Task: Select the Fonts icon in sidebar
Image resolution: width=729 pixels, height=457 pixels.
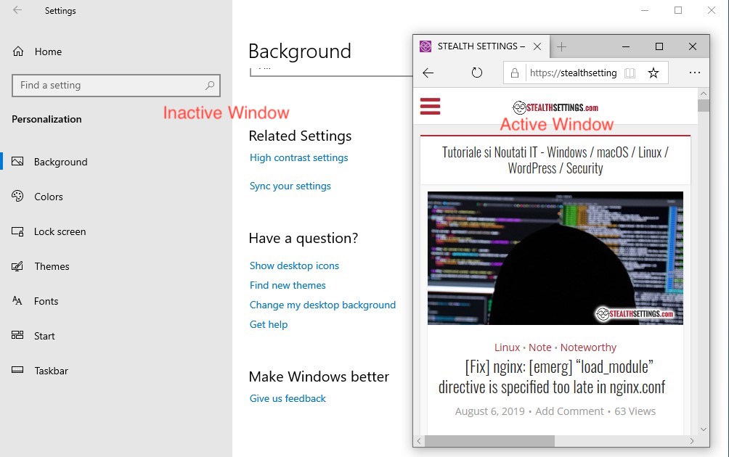Action: pos(17,300)
